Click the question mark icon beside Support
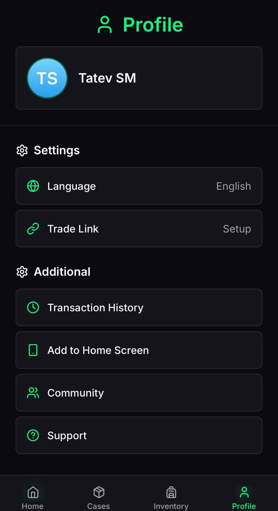This screenshot has height=511, width=278. tap(33, 435)
